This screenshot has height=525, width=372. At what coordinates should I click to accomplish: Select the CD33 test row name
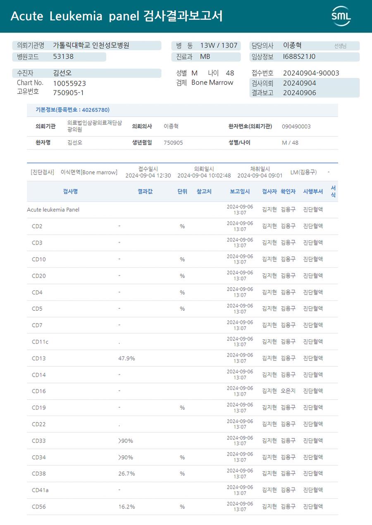click(x=39, y=441)
